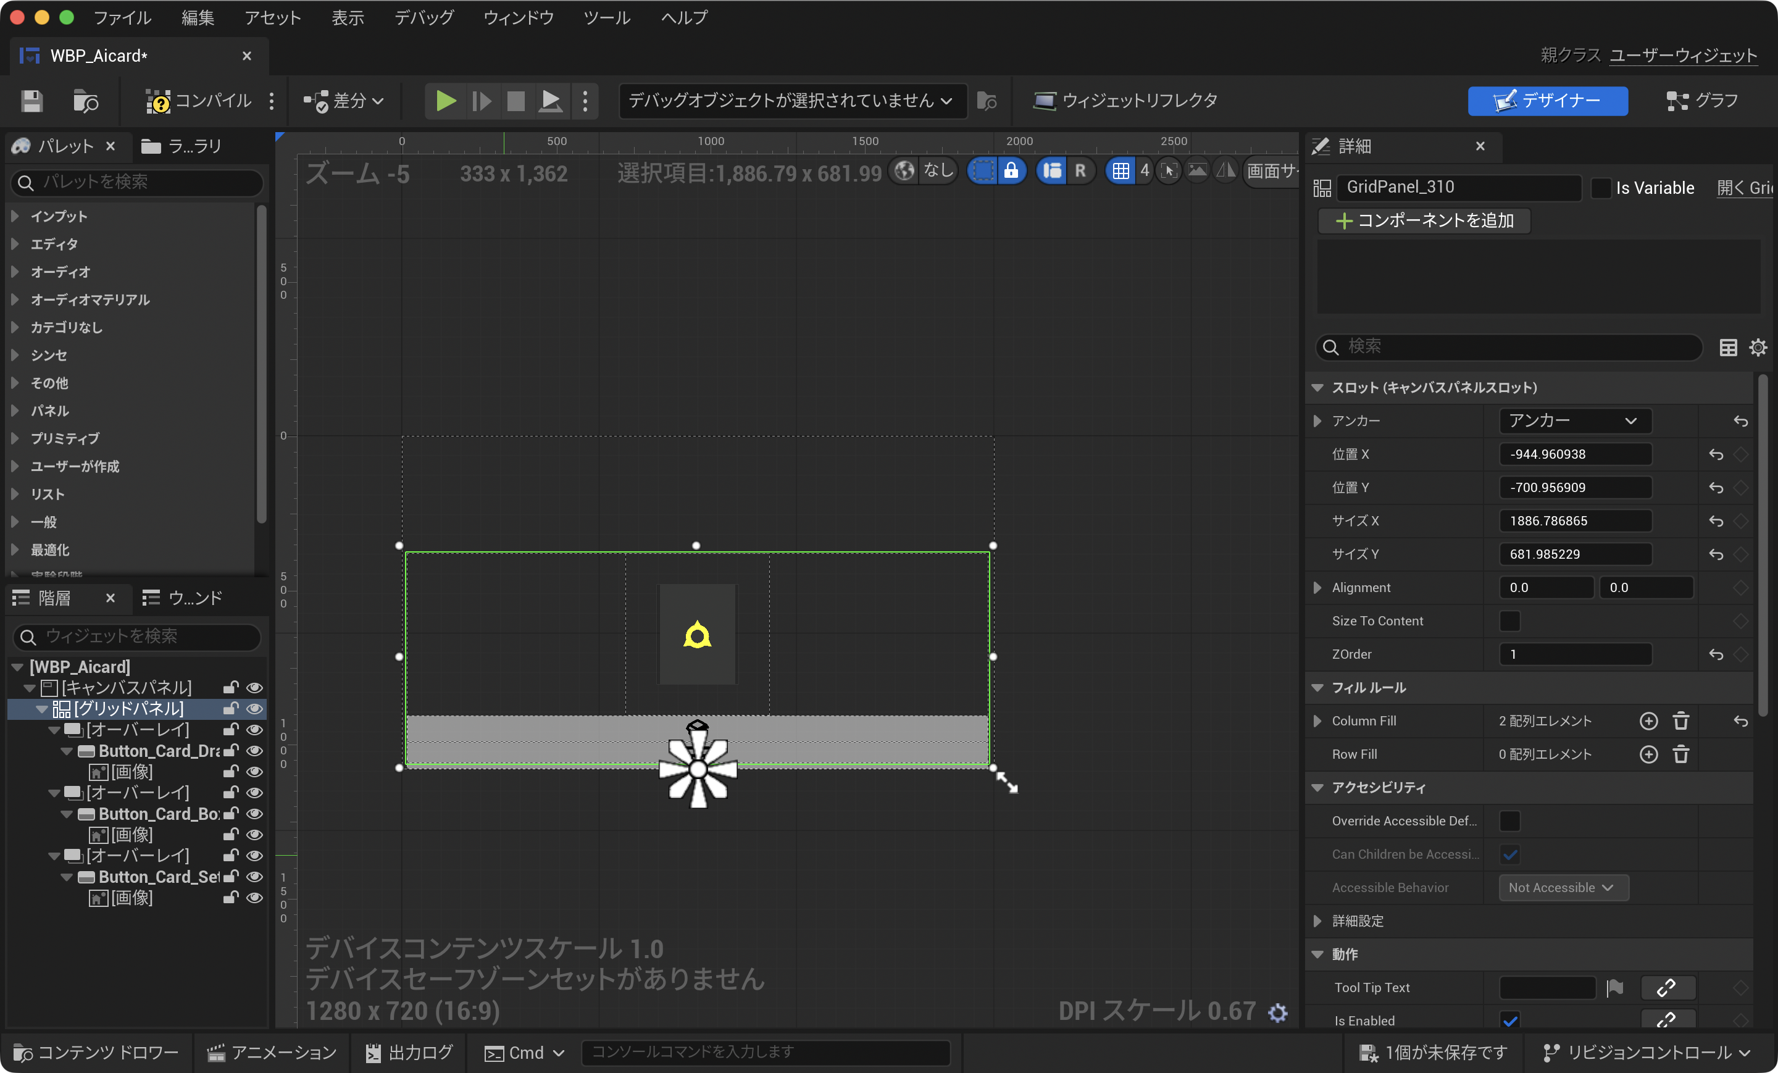The height and width of the screenshot is (1073, 1778).
Task: Click the lock icon in the designer toolbar
Action: [x=1011, y=170]
